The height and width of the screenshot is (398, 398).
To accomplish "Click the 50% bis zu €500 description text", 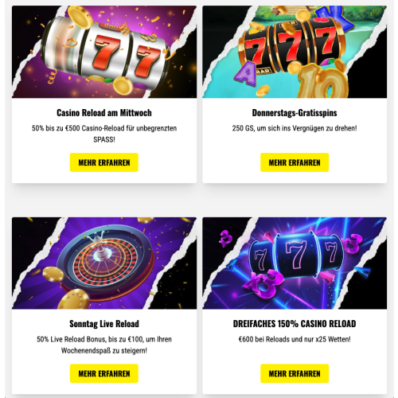I will (104, 134).
